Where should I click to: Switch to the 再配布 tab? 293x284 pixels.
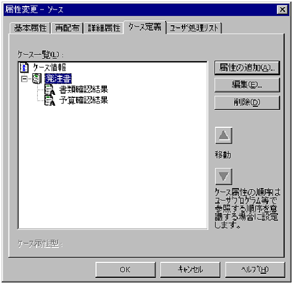pos(67,28)
